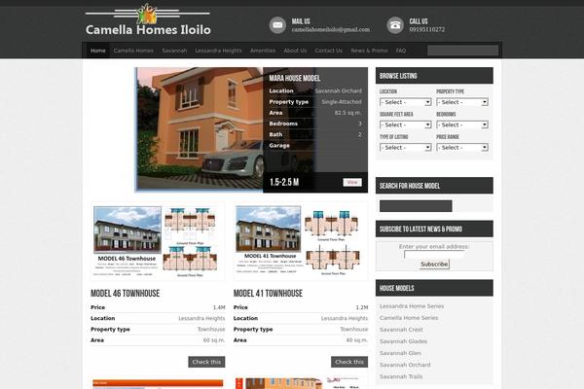Click the 1.5-2.5 M price text

pos(284,182)
